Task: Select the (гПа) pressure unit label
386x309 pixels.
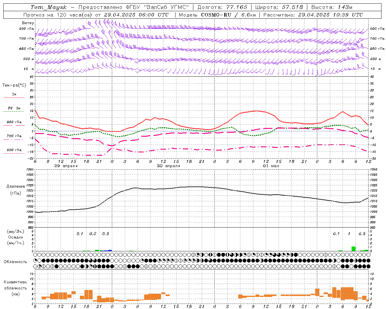Action: pos(16,193)
